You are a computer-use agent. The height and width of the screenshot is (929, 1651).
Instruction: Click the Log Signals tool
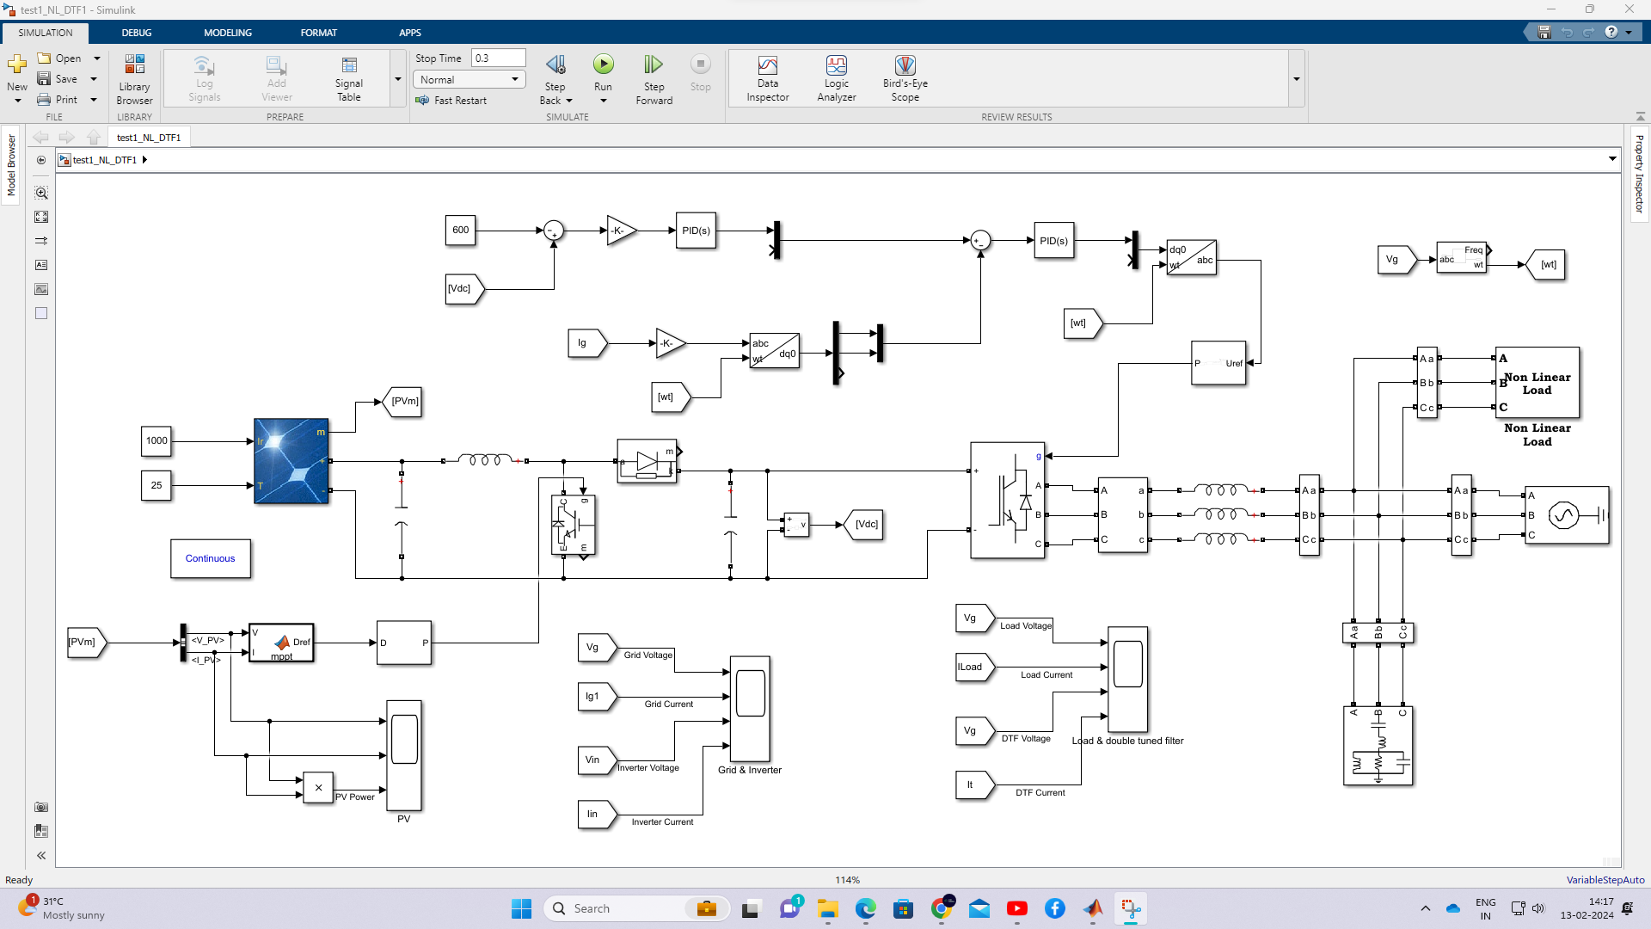pos(204,77)
